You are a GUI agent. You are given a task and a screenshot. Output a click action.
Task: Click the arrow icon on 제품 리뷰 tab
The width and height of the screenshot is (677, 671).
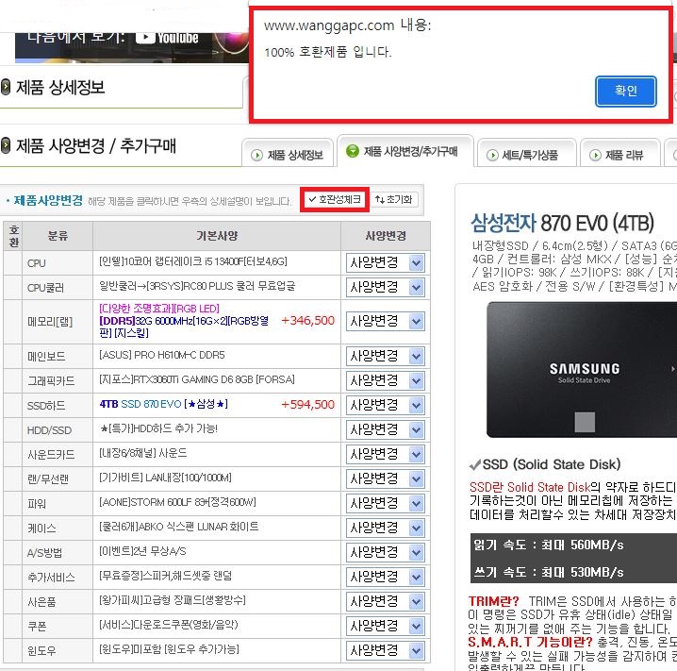coord(595,155)
